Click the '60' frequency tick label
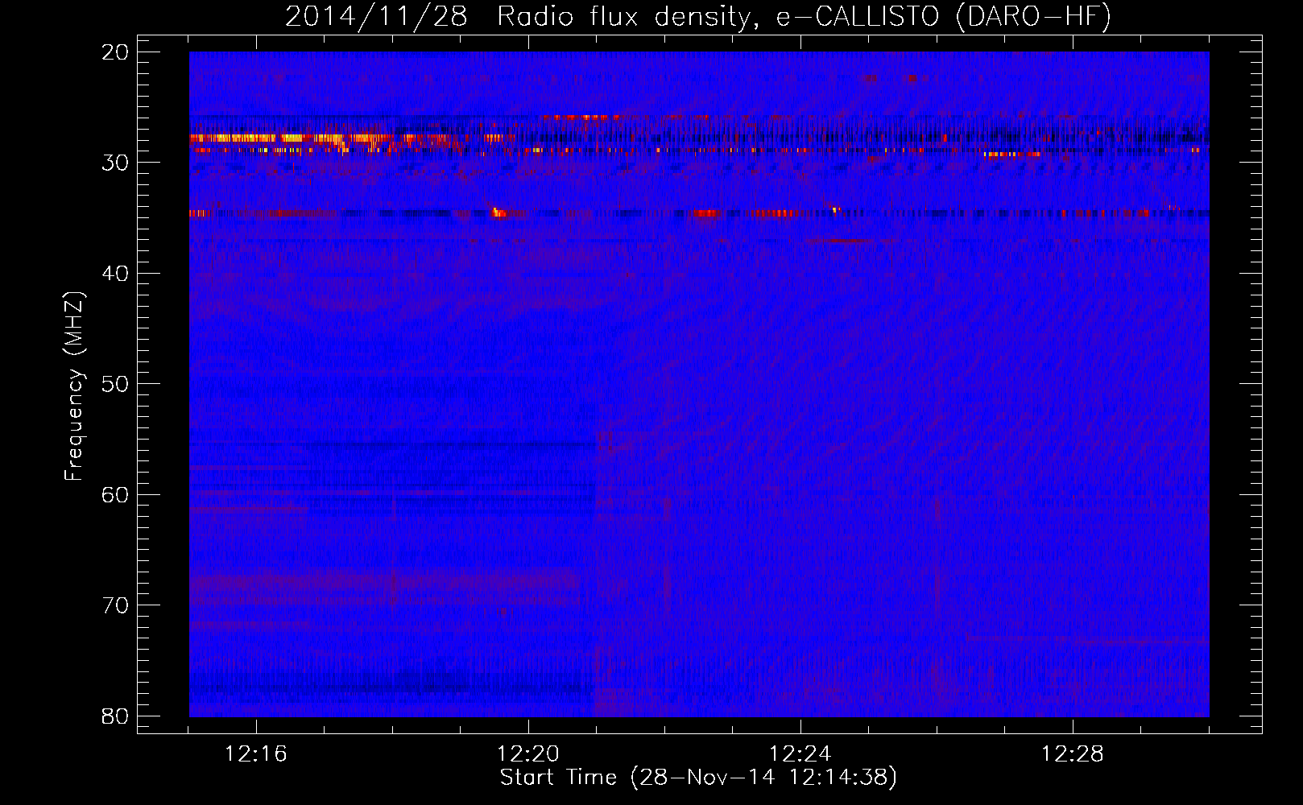The width and height of the screenshot is (1303, 805). click(x=115, y=494)
